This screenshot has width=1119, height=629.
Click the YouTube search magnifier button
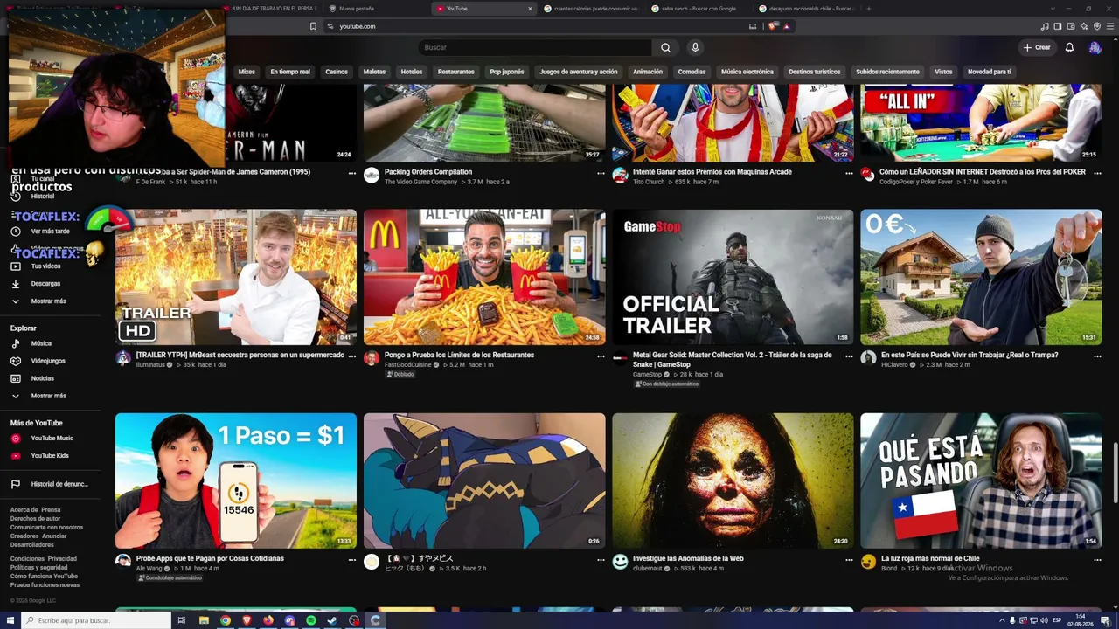pos(665,47)
